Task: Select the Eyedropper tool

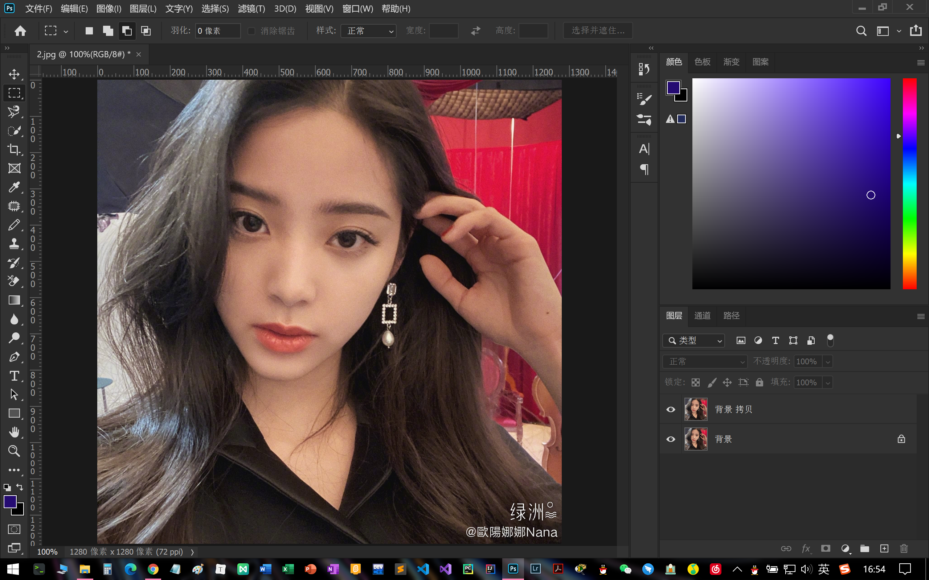Action: click(x=14, y=187)
